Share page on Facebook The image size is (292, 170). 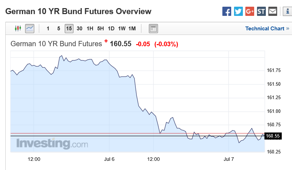point(227,11)
